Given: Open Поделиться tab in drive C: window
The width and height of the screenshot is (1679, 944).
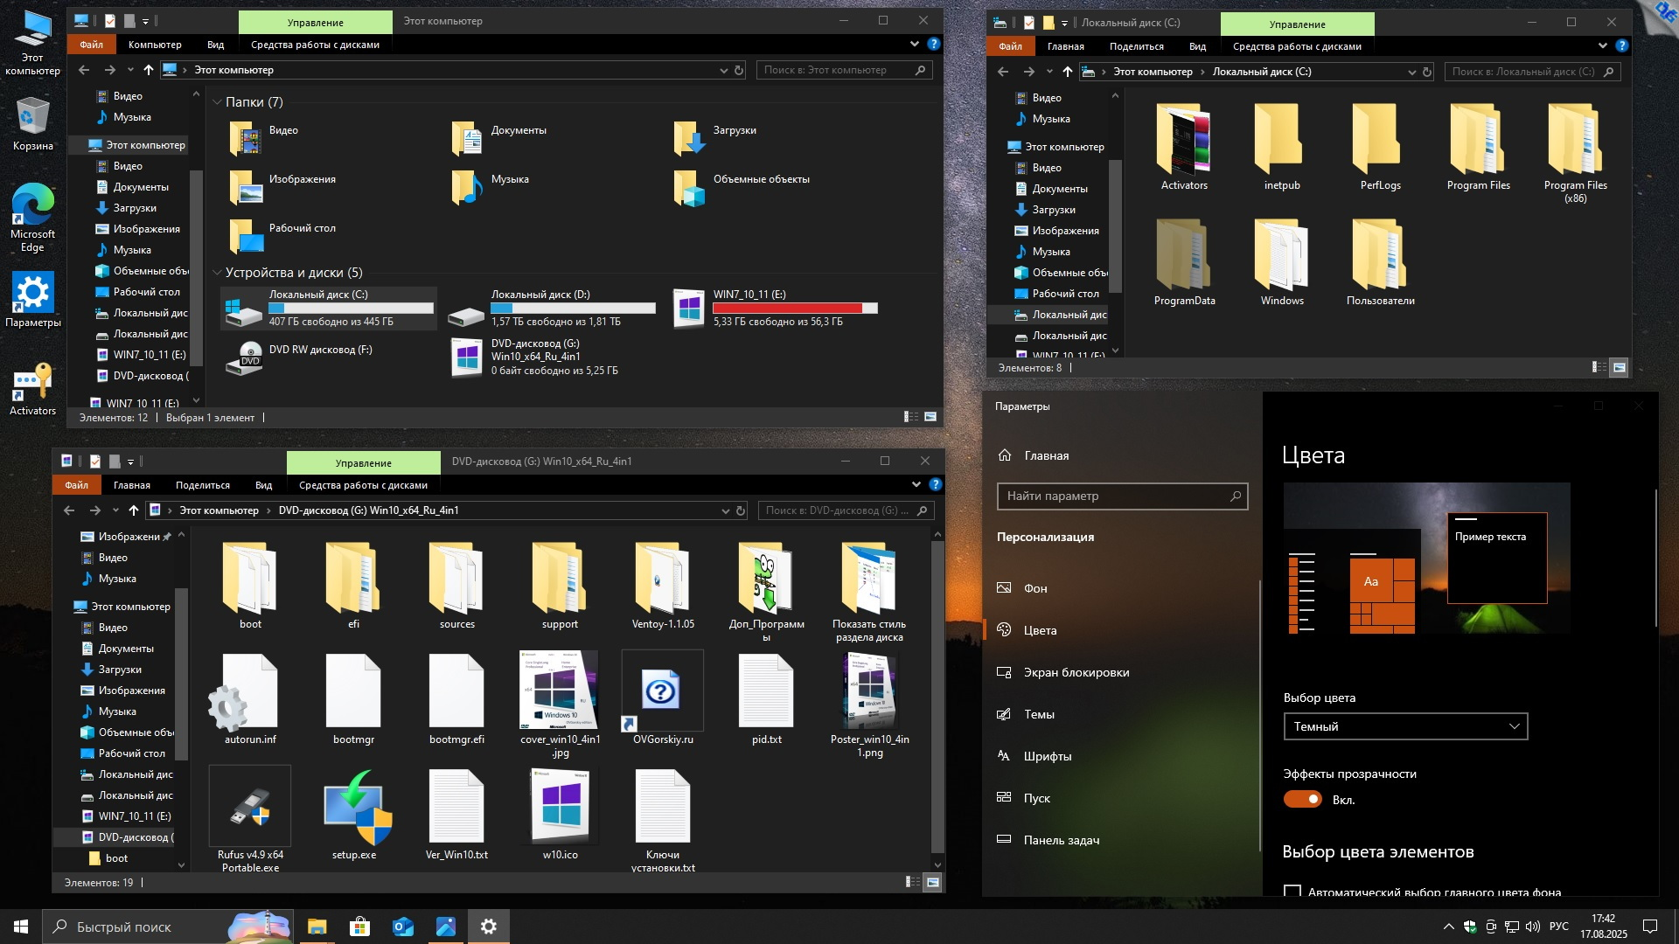Looking at the screenshot, I should (1136, 46).
